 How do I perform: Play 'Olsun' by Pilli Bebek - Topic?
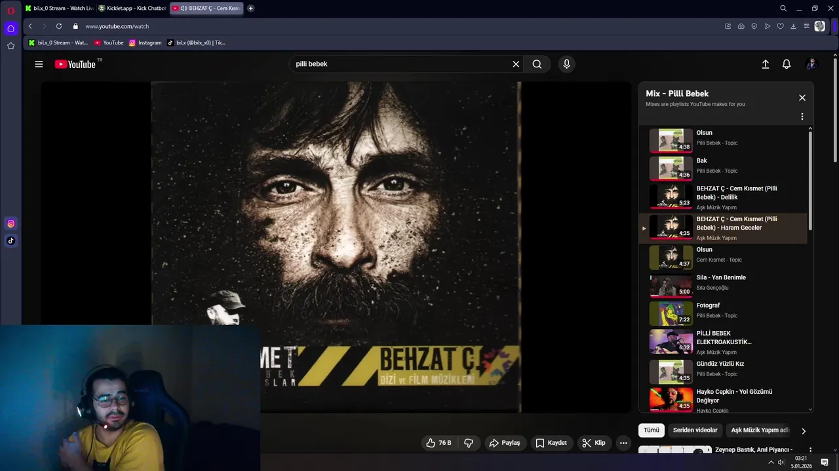coord(724,139)
